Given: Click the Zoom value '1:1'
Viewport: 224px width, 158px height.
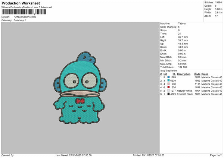Looking at the screenshot, I should click(x=217, y=16).
